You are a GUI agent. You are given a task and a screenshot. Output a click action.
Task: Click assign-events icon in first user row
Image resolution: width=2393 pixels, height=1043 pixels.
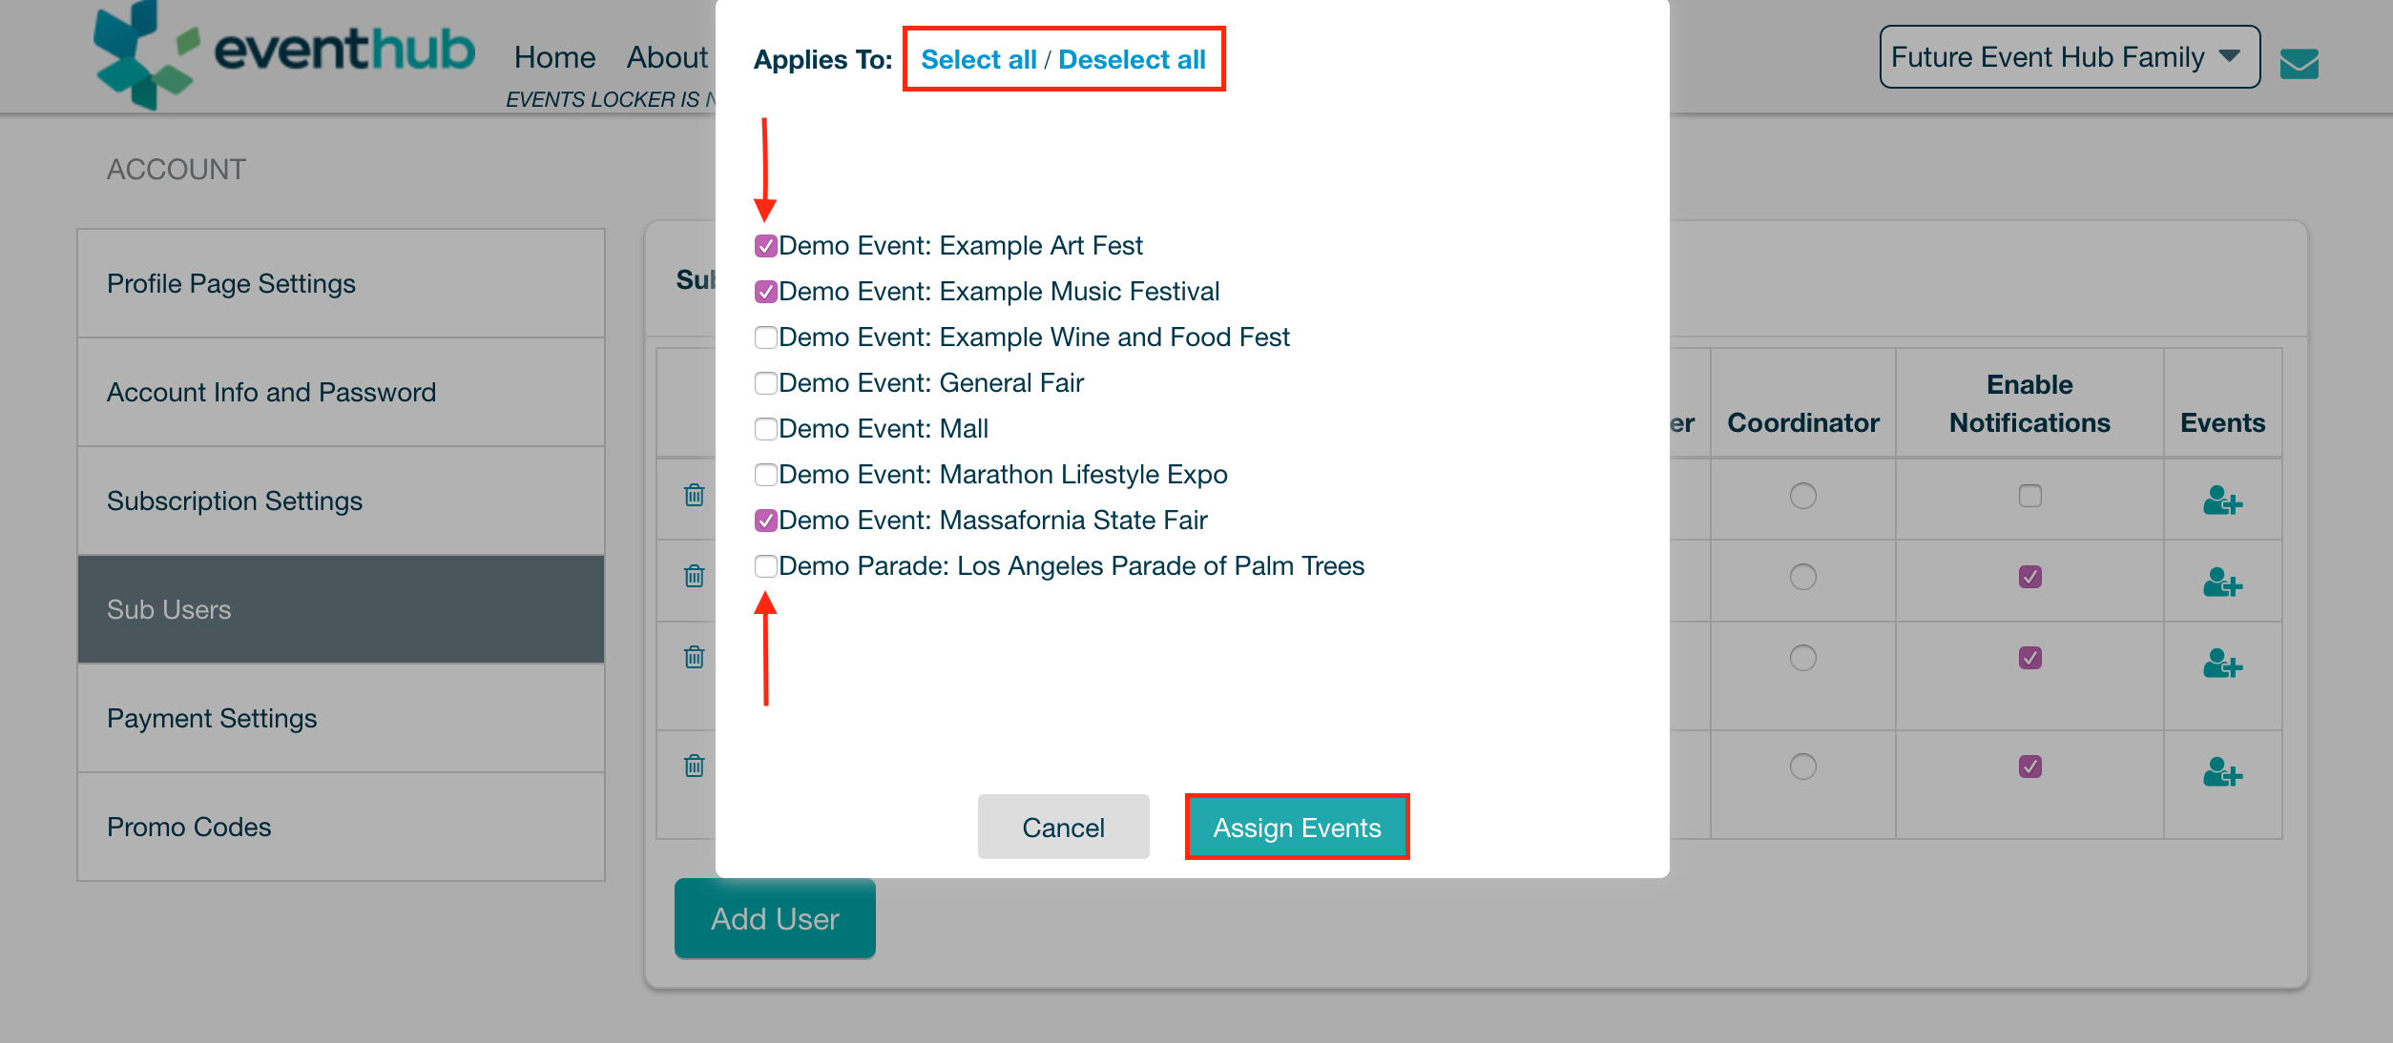pyautogui.click(x=2222, y=501)
